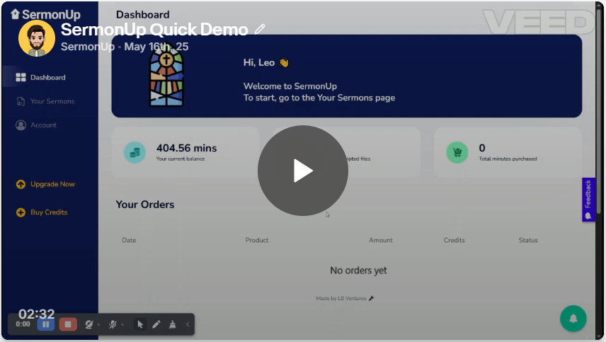
Task: Click the Hi, Leo greeting text
Action: tap(266, 62)
